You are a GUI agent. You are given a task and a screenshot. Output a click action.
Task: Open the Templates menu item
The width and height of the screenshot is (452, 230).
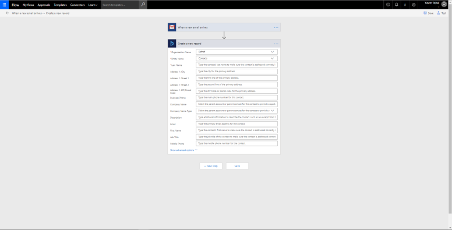(60, 5)
